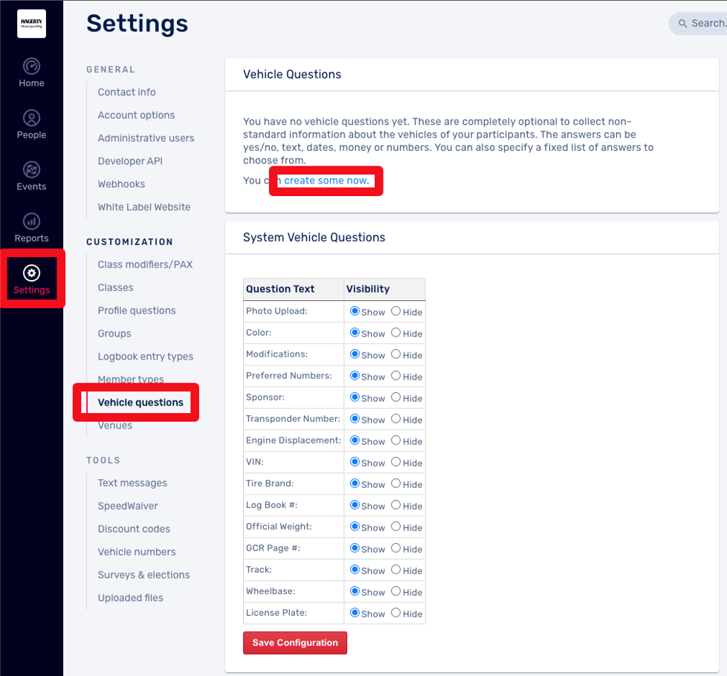Click the search magnifier icon

pyautogui.click(x=682, y=24)
